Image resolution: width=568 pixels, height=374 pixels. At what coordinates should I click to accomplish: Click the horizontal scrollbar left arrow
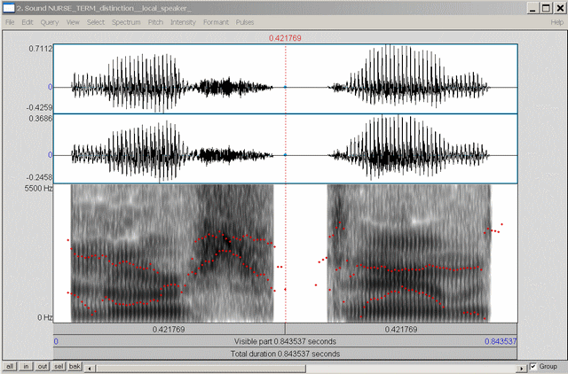pyautogui.click(x=91, y=366)
